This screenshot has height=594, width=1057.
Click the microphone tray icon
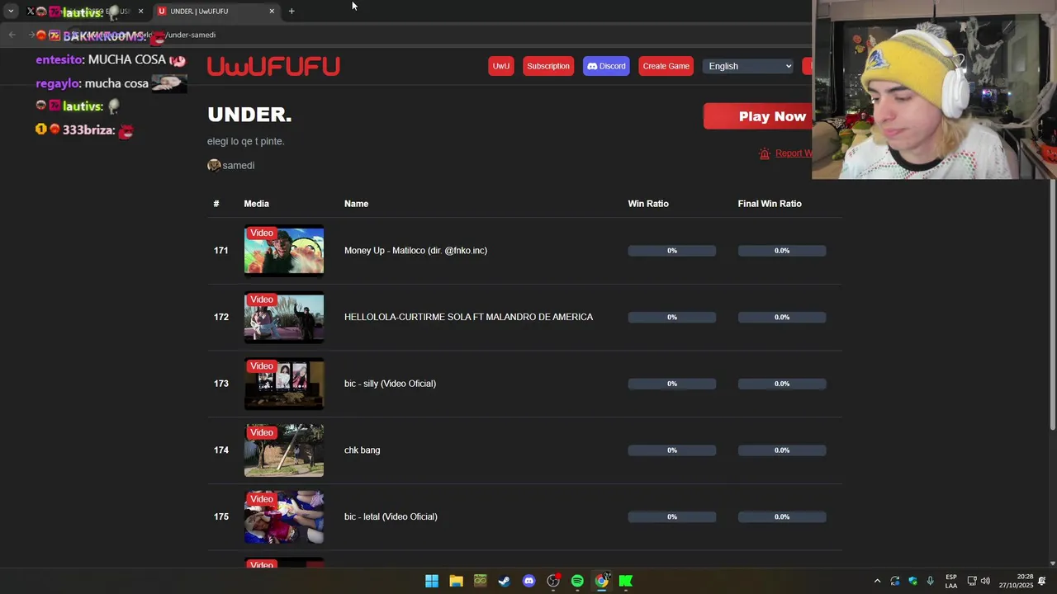(x=931, y=581)
